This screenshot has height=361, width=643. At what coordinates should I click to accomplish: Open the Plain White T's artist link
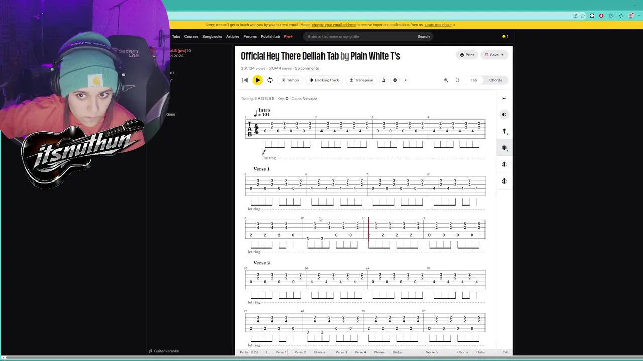click(x=375, y=56)
